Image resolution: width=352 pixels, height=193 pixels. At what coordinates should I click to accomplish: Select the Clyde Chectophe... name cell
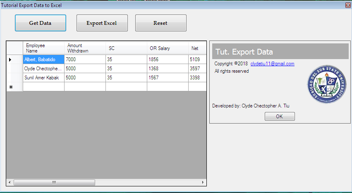point(43,69)
